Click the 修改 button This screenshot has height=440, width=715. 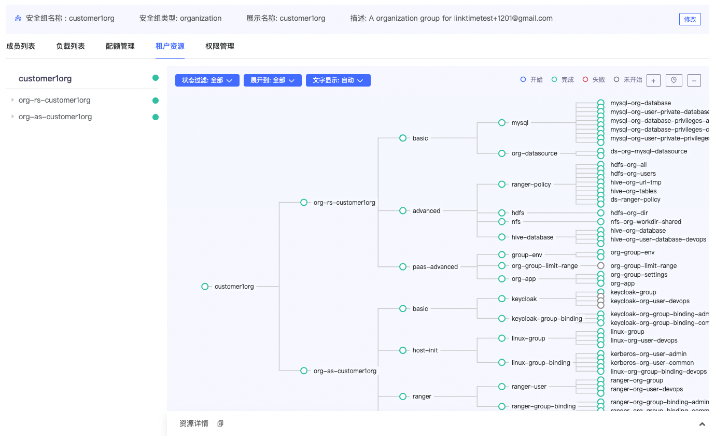click(x=690, y=19)
